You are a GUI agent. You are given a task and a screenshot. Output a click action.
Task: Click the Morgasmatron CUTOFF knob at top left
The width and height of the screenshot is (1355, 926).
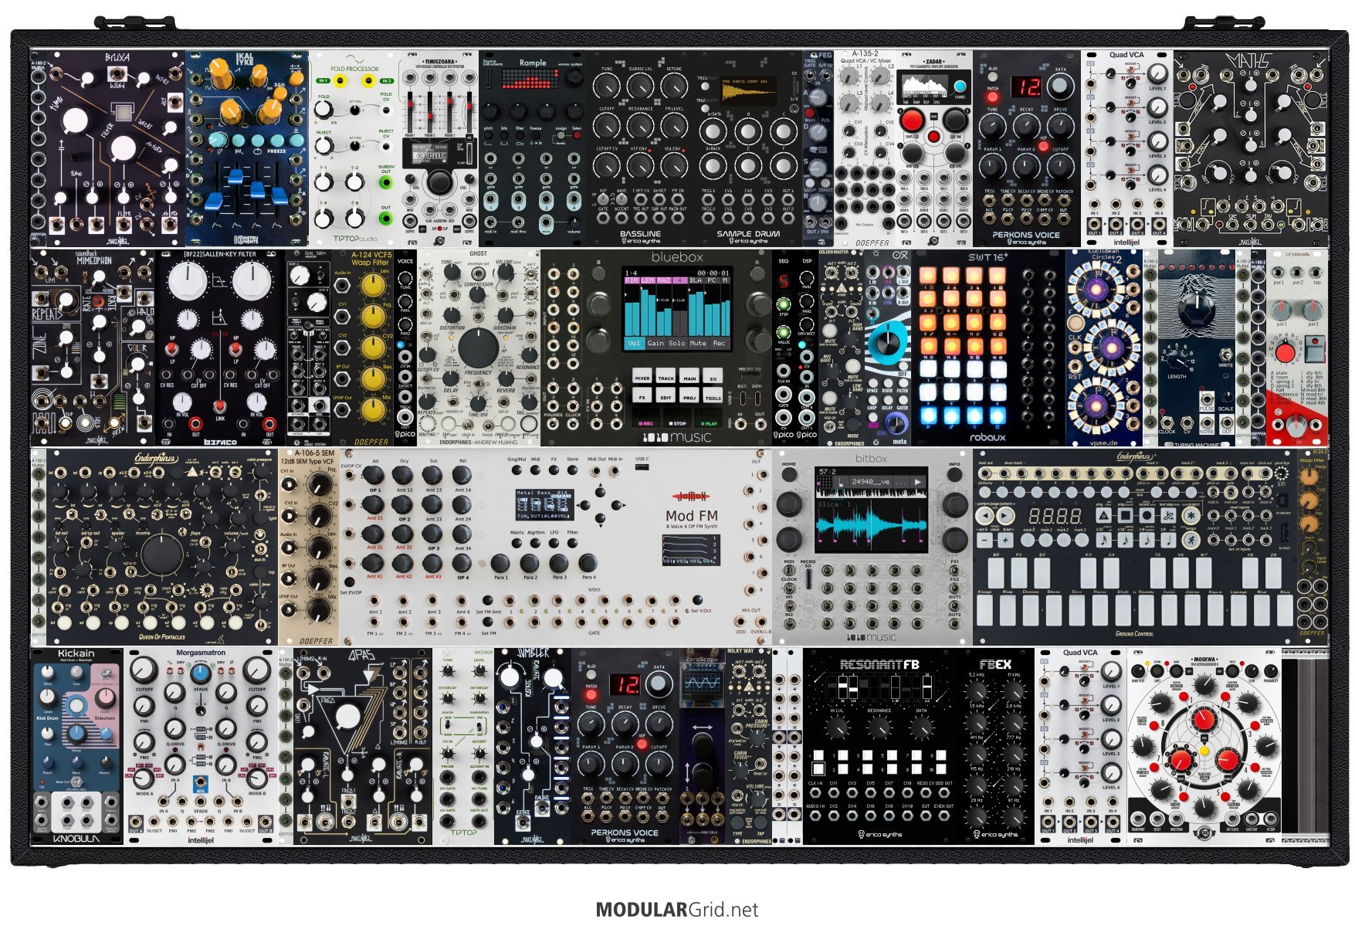(x=144, y=670)
